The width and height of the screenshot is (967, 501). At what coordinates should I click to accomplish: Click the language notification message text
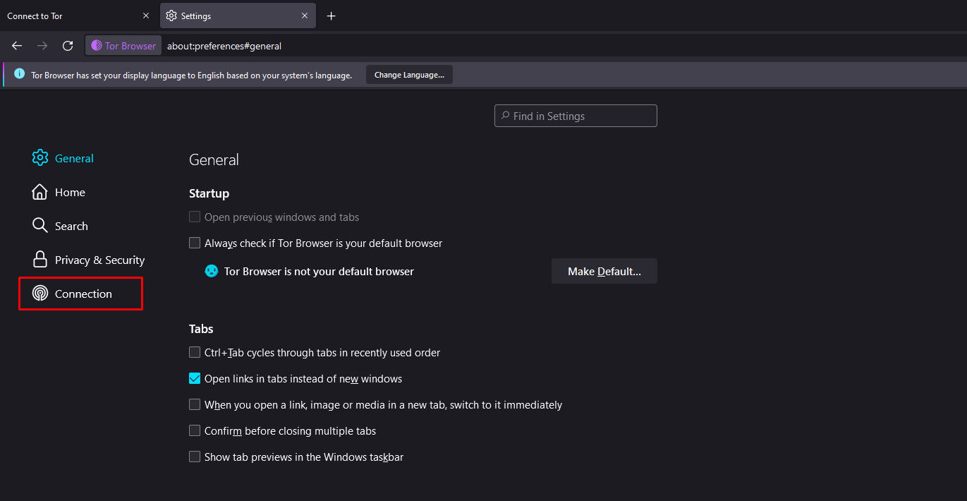[192, 75]
